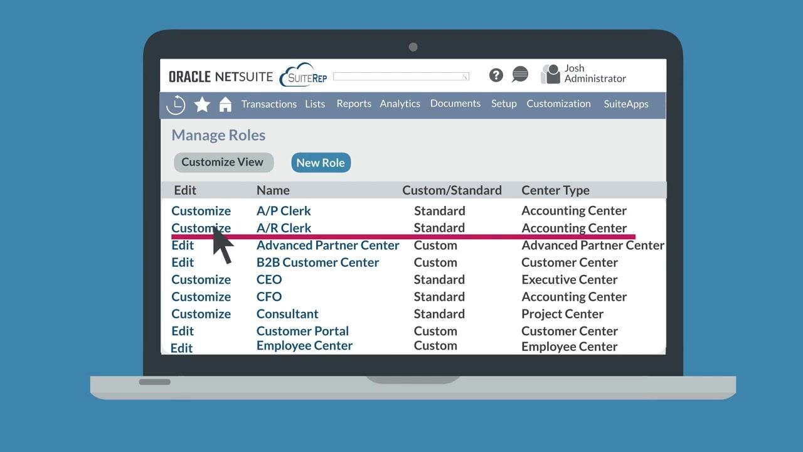Open the Setup menu

(x=504, y=104)
